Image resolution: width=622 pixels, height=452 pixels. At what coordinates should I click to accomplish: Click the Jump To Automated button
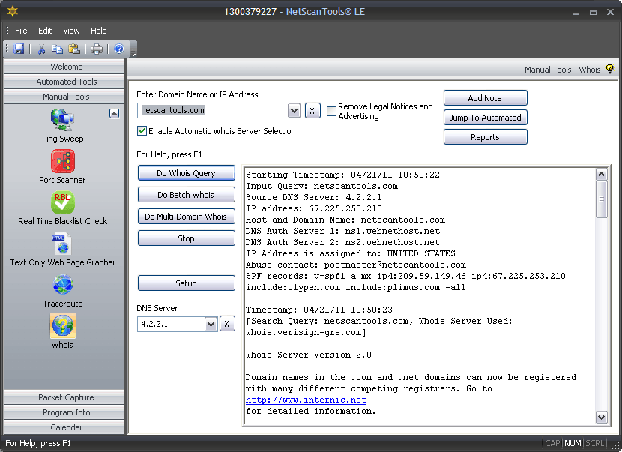(x=485, y=118)
